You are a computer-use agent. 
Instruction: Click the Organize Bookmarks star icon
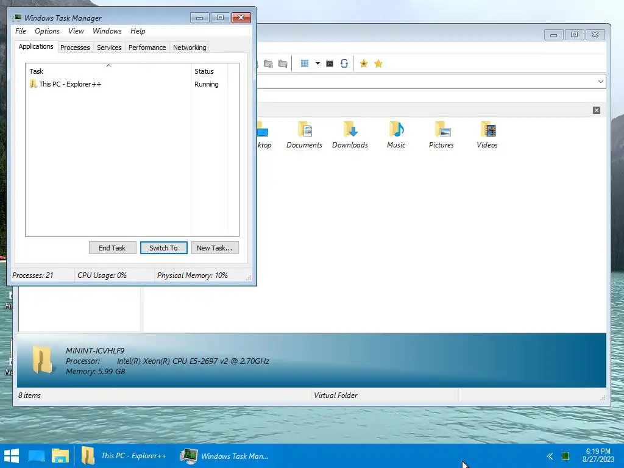click(x=378, y=63)
